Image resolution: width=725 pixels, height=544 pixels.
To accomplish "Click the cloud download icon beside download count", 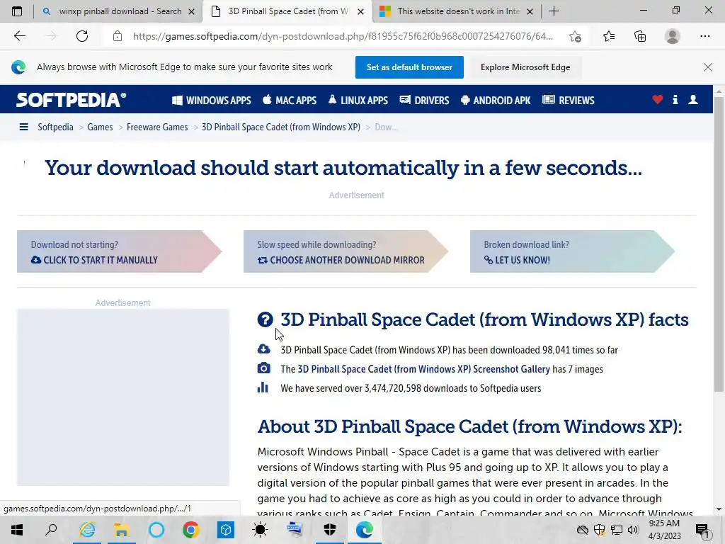I will click(263, 349).
